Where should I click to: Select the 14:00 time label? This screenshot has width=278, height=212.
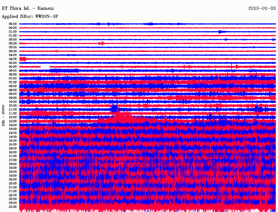pos(13,133)
